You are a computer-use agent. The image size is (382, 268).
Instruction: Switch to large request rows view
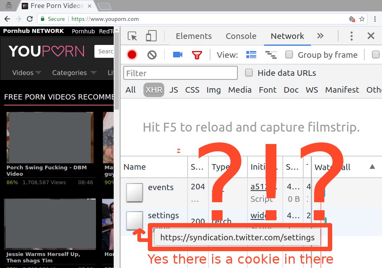(x=251, y=55)
